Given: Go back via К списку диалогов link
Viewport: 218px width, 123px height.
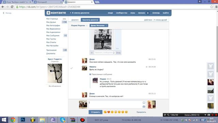Looking at the screenshot, I should (x=80, y=13).
